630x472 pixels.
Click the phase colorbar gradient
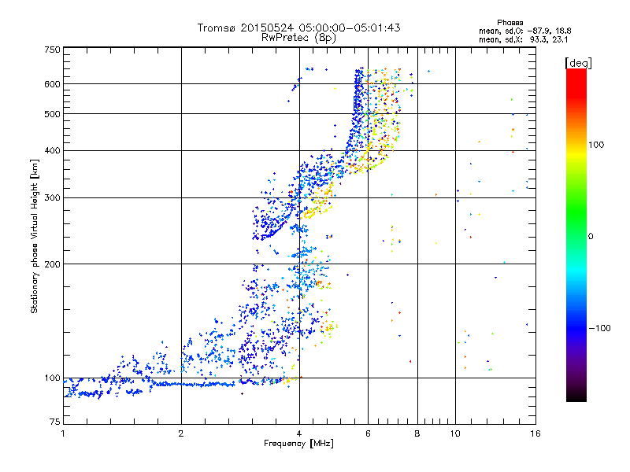(x=576, y=234)
